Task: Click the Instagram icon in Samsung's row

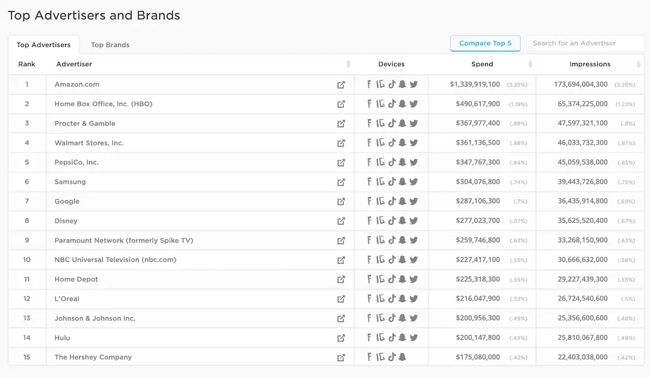Action: click(380, 181)
